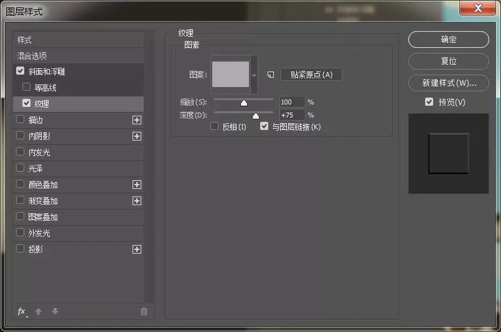Disable the 预览 checkbox
The image size is (501, 332).
point(429,102)
